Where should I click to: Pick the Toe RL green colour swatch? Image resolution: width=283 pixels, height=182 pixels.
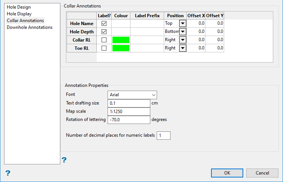pos(121,48)
